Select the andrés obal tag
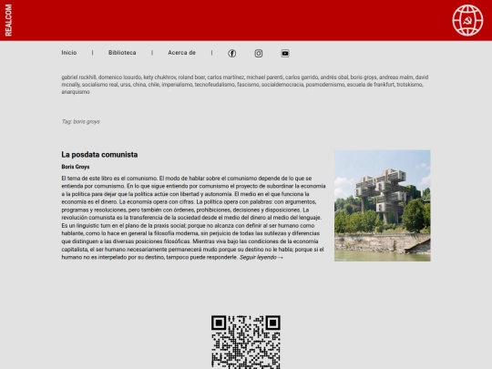 (x=334, y=77)
